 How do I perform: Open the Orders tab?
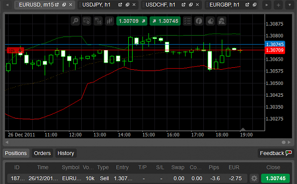[x=42, y=153]
